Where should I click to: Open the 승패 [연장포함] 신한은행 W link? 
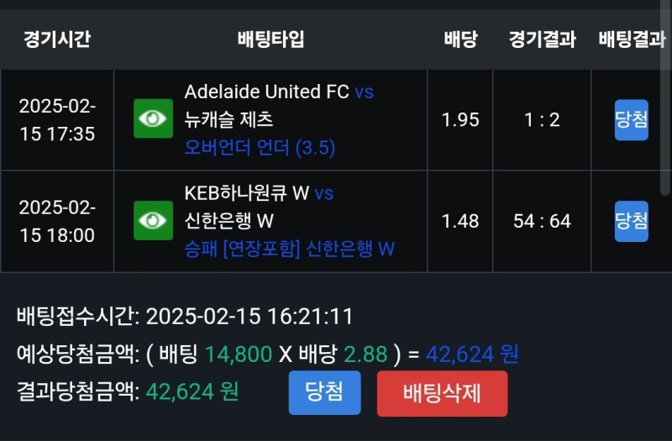pyautogui.click(x=289, y=249)
